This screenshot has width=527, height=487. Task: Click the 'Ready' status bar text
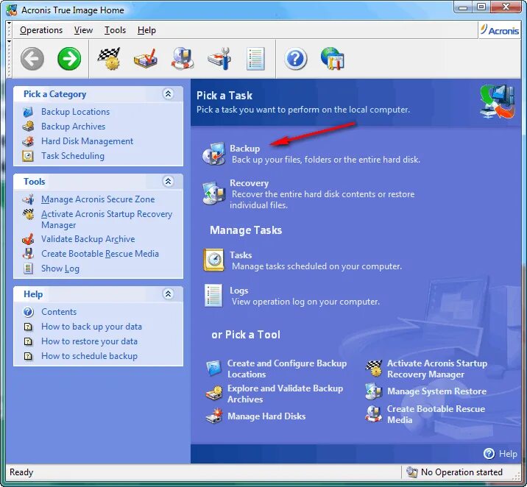(21, 472)
